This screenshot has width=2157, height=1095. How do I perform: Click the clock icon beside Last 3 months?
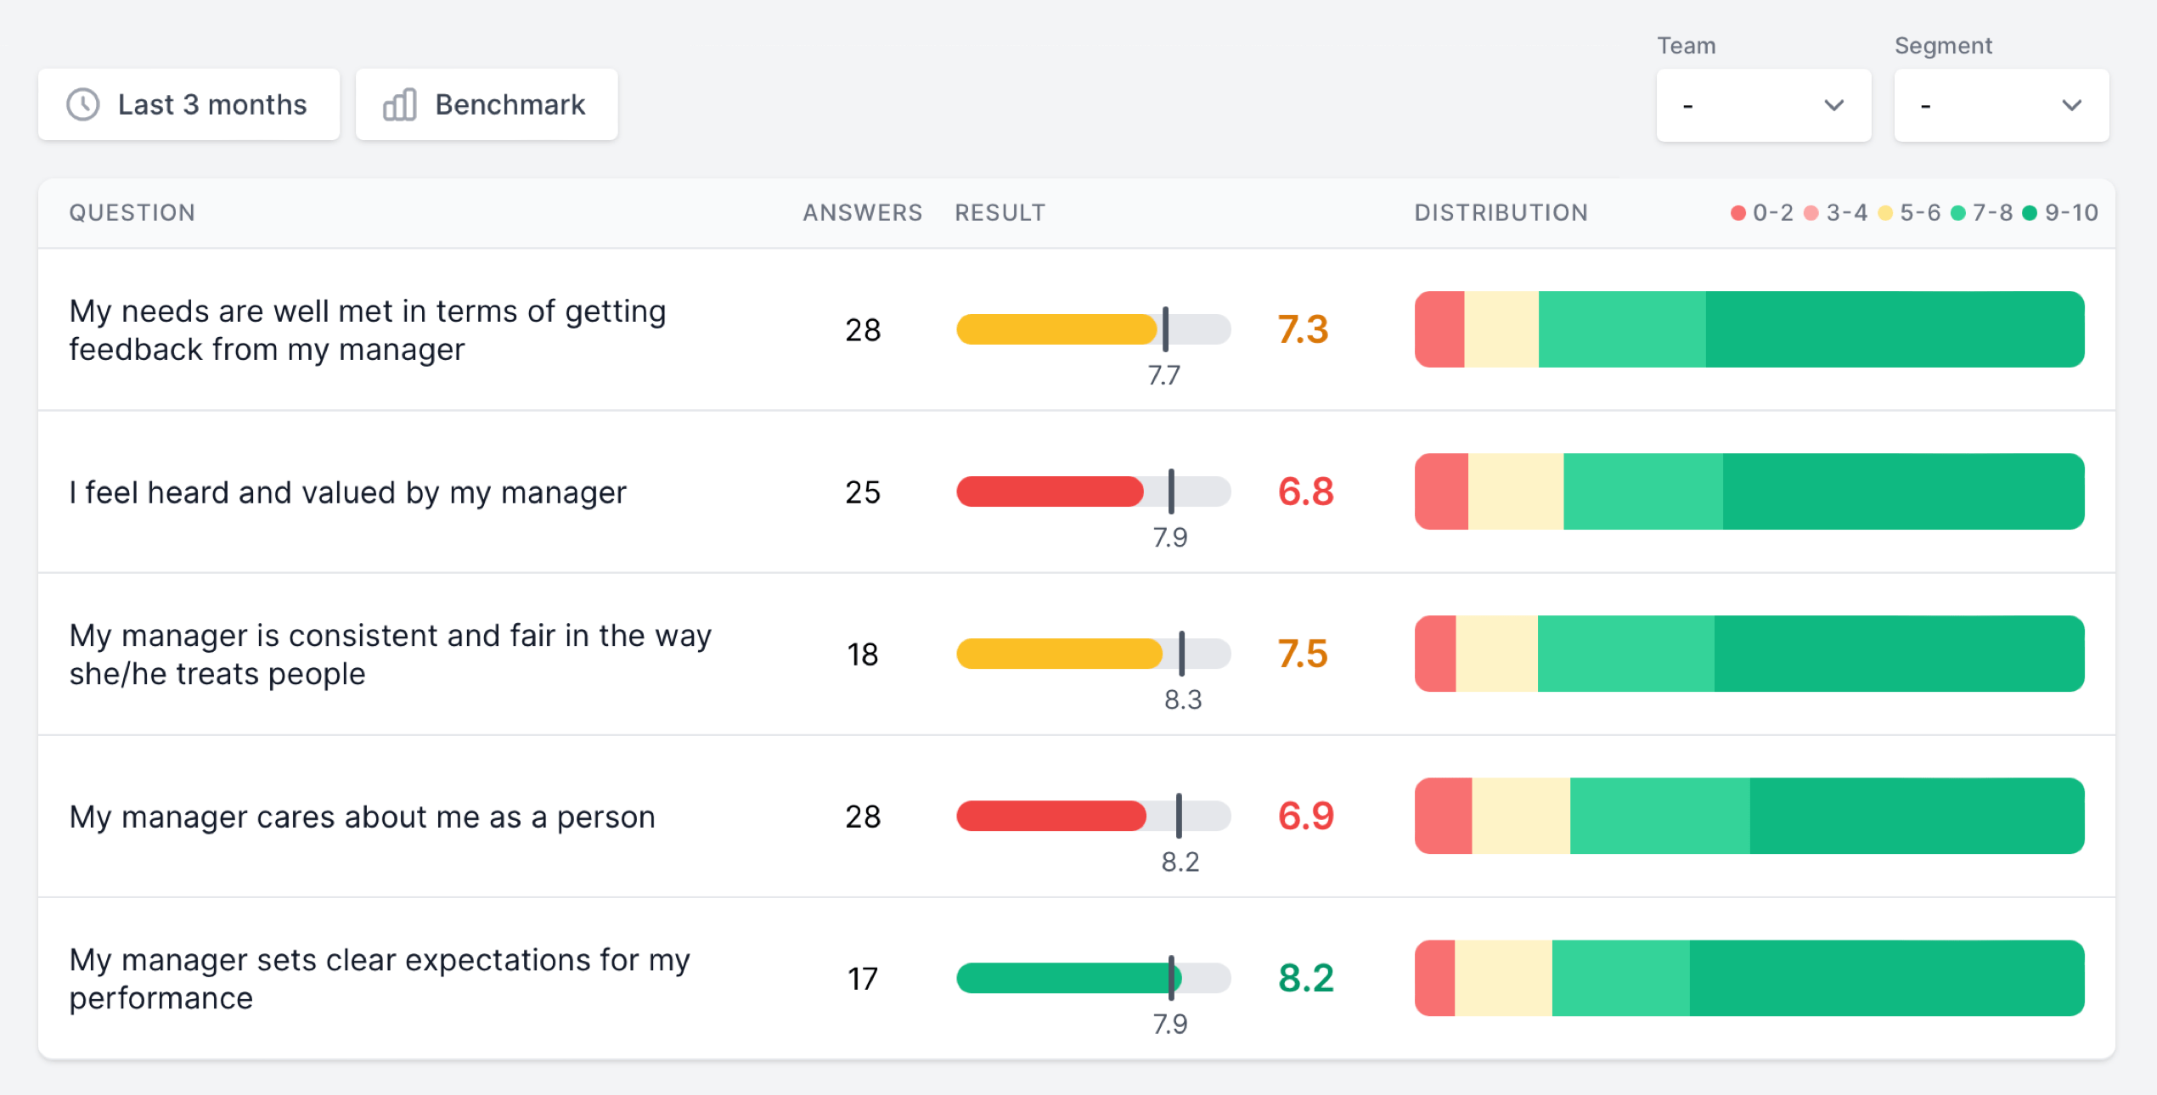tap(83, 104)
